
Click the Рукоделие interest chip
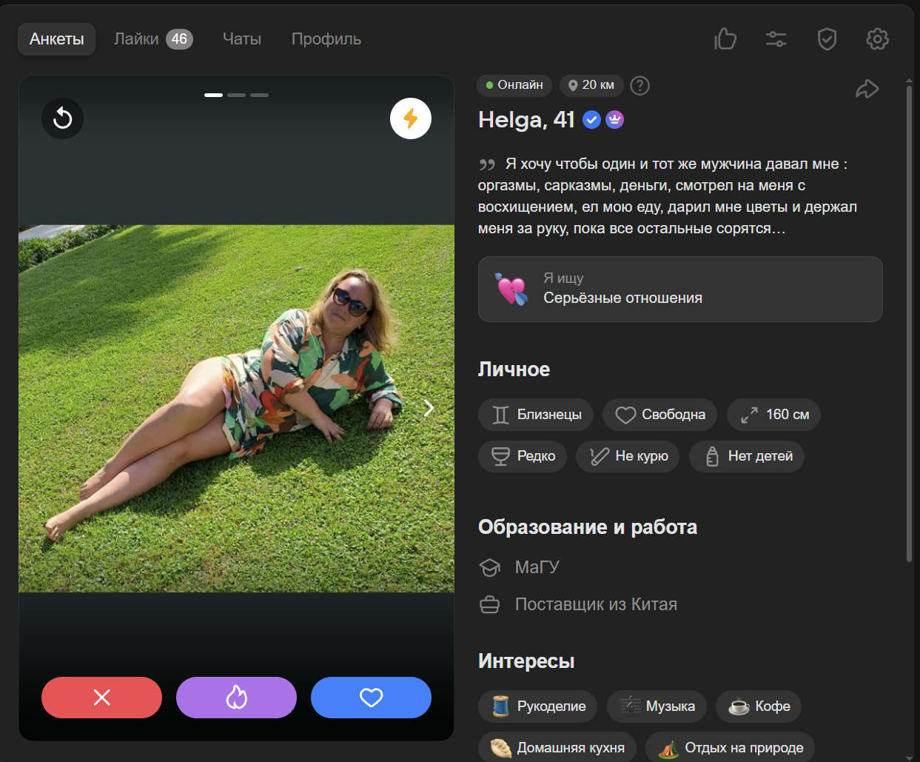click(538, 706)
